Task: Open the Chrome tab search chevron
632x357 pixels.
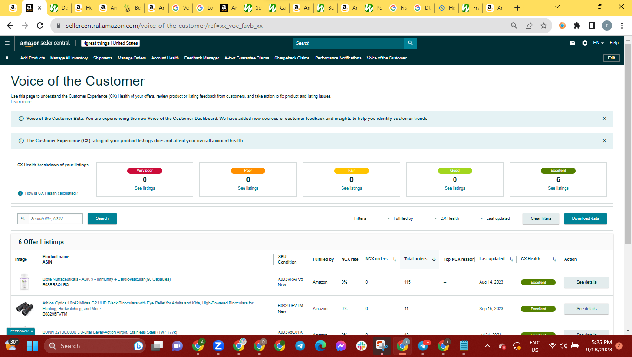Action: [558, 7]
